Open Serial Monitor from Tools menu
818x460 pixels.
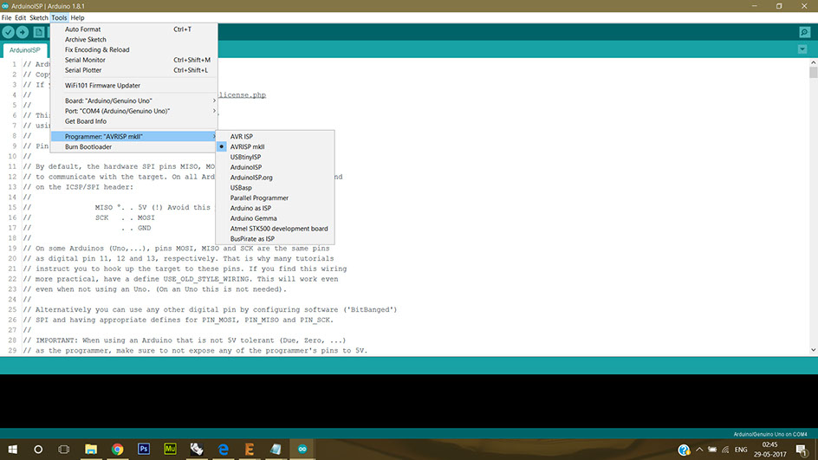coord(134,60)
